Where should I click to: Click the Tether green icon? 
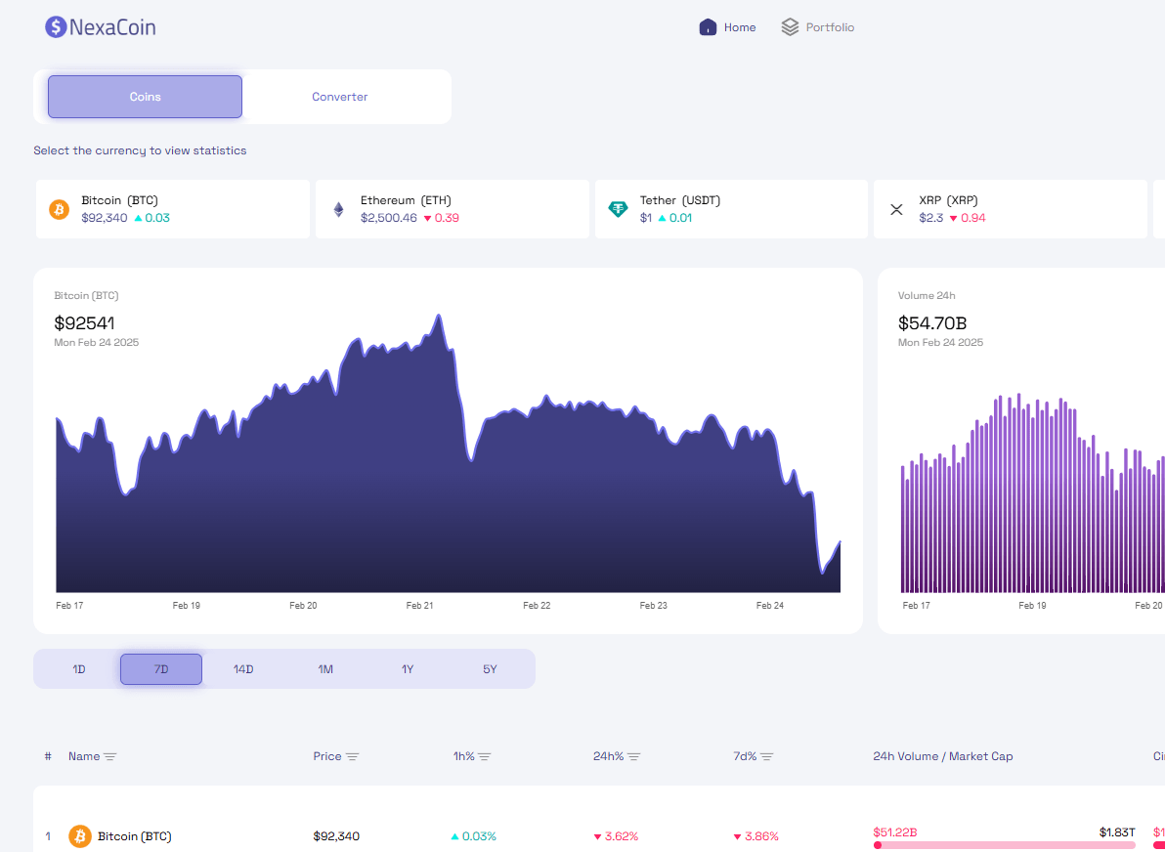[618, 209]
